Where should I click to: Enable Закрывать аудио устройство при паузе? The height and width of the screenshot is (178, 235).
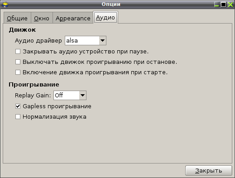click(18, 52)
